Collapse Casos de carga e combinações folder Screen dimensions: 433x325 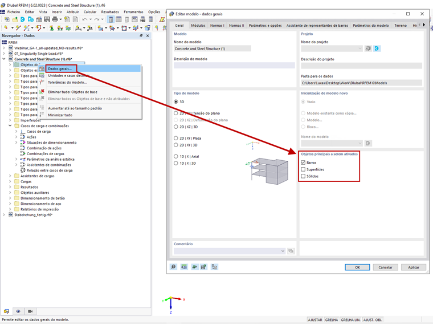click(10, 126)
